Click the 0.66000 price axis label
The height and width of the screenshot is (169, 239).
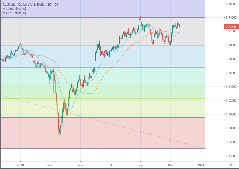pos(231,73)
